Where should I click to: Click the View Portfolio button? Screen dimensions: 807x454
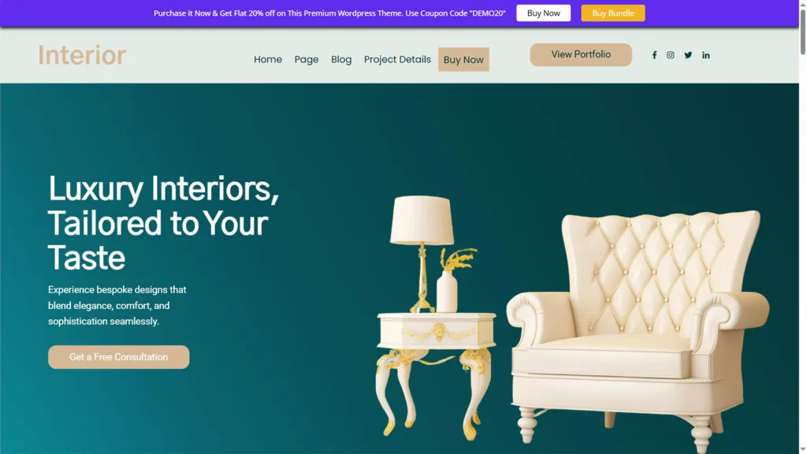(x=581, y=54)
